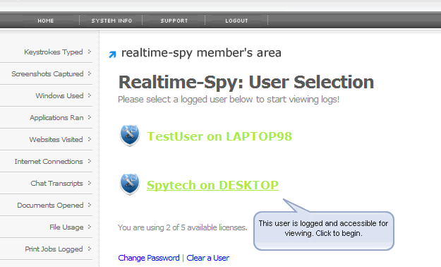Click LOGOUT in the top bar

coord(236,20)
